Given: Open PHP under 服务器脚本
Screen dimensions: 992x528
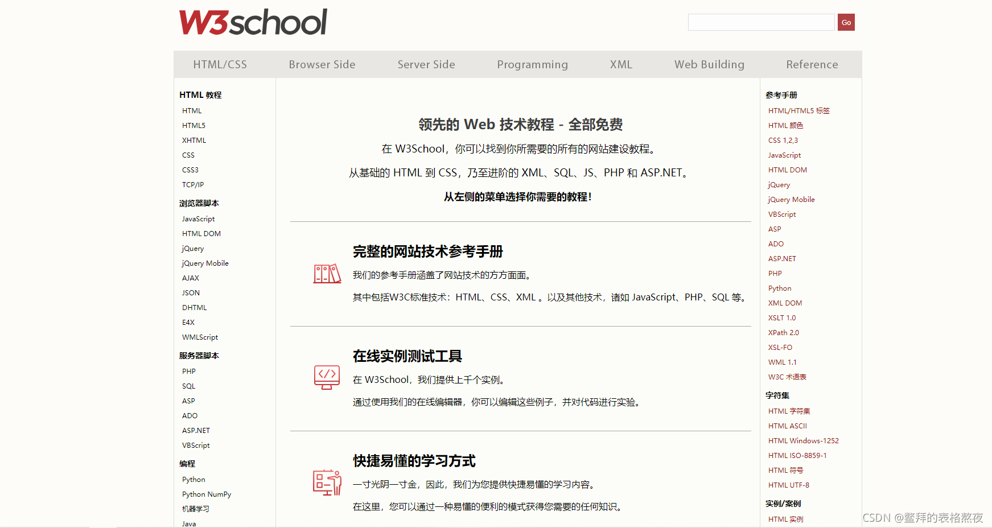Looking at the screenshot, I should tap(189, 372).
